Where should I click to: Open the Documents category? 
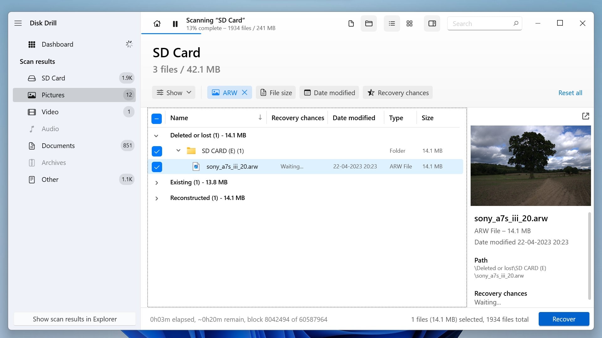(x=74, y=146)
